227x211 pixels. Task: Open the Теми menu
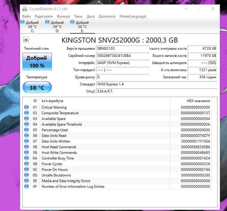(x=78, y=16)
